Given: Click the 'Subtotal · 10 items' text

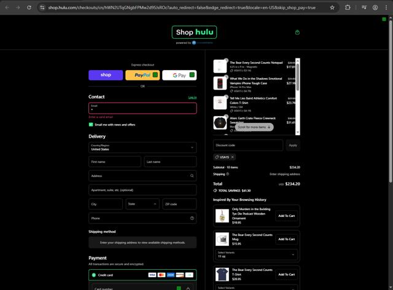Looking at the screenshot, I should (x=225, y=167).
